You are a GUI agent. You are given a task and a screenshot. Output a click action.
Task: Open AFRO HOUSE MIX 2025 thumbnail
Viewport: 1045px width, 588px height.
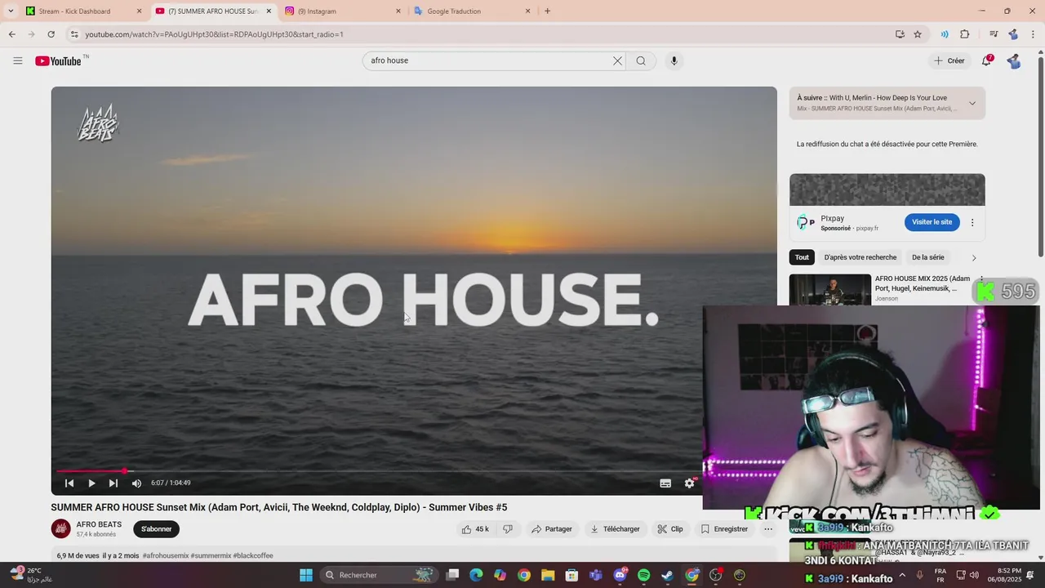point(829,289)
